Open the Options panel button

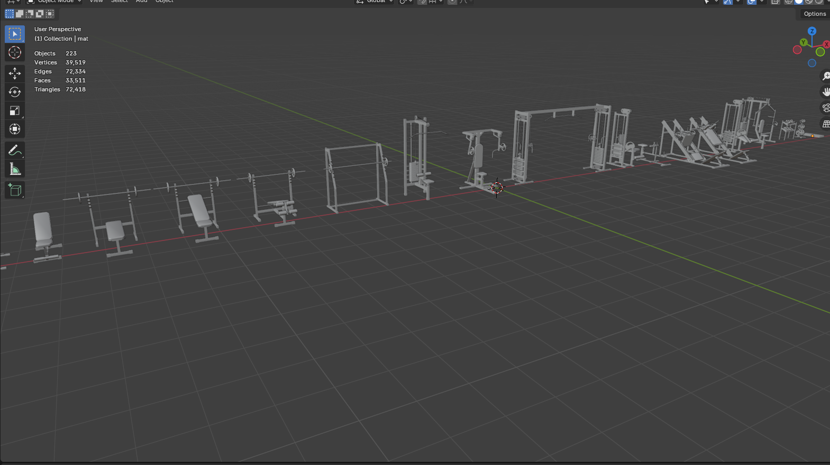point(815,14)
